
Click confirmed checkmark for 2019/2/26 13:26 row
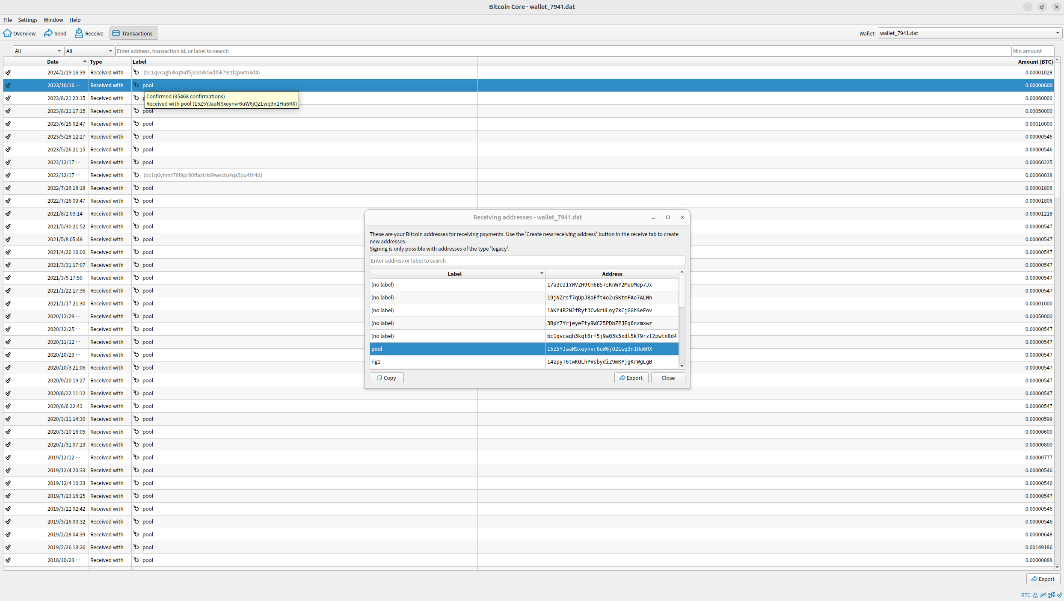tap(8, 547)
